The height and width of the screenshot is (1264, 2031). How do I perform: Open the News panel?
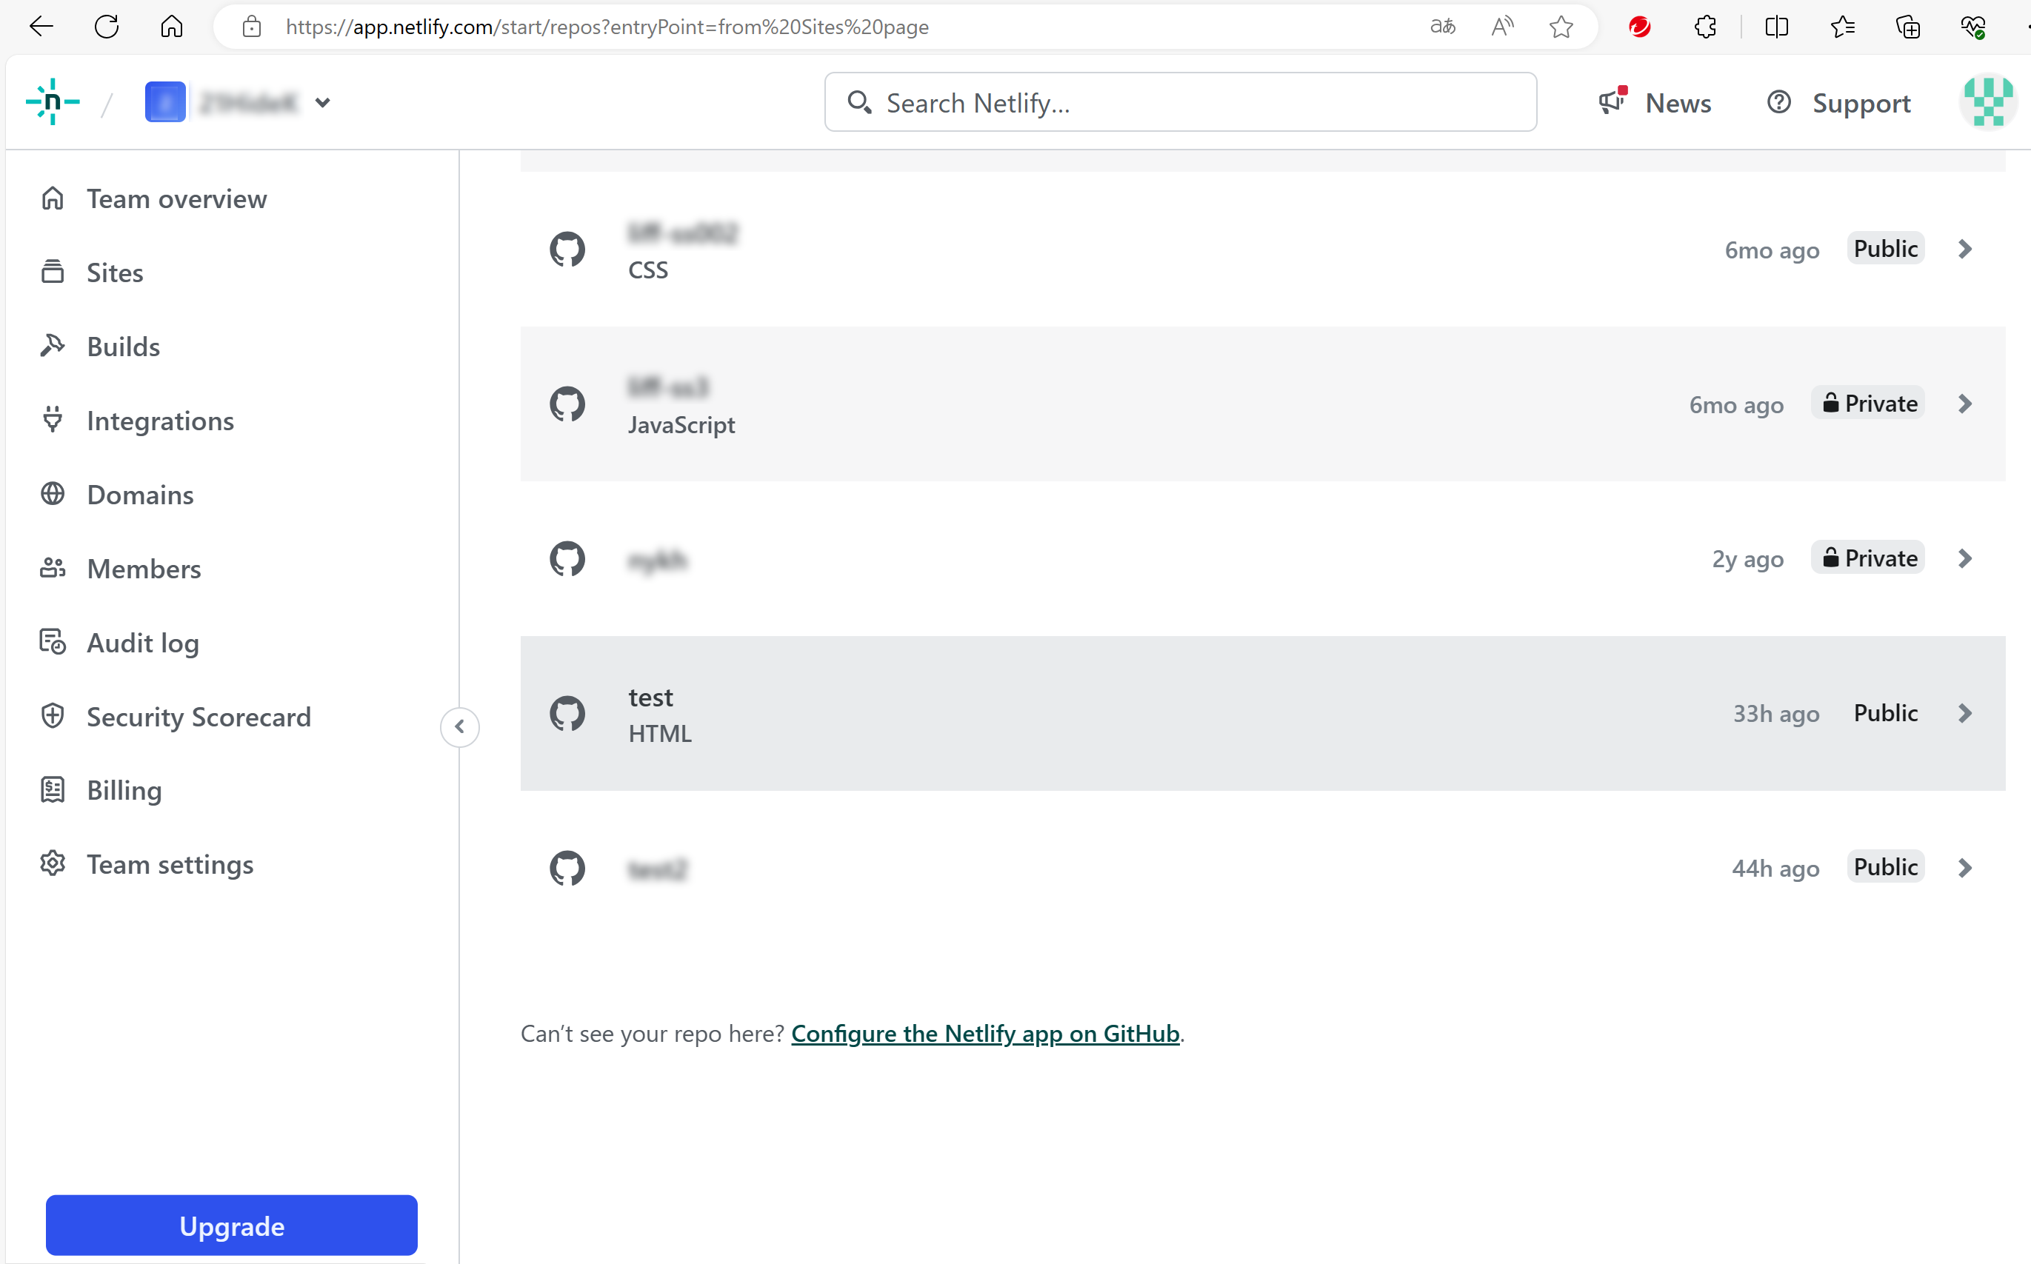pos(1655,103)
